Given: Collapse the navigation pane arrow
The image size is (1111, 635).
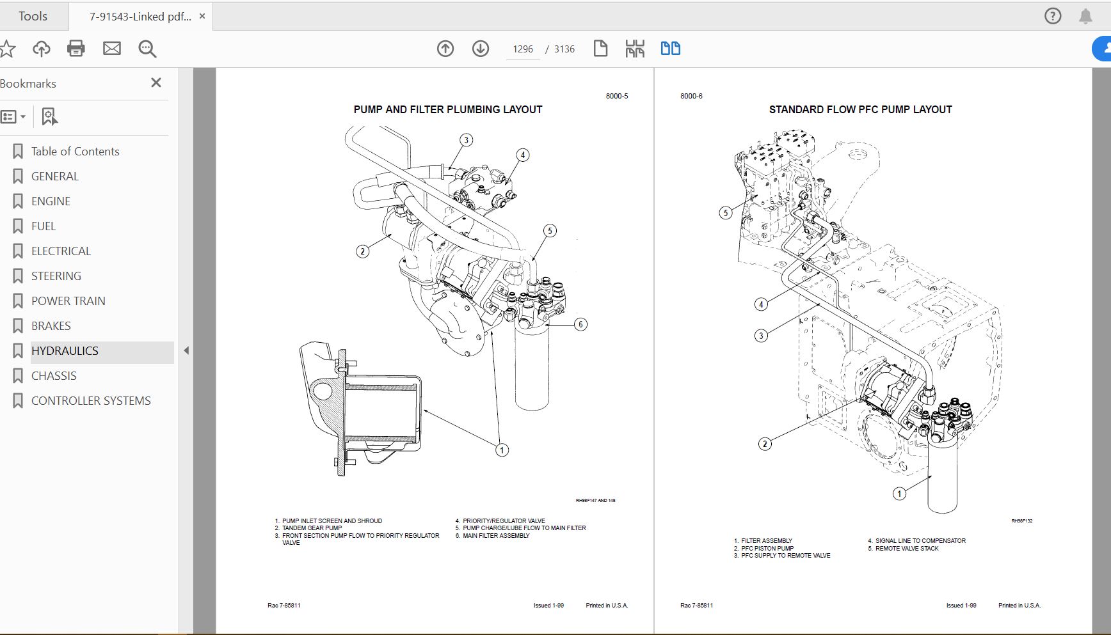Looking at the screenshot, I should point(186,350).
